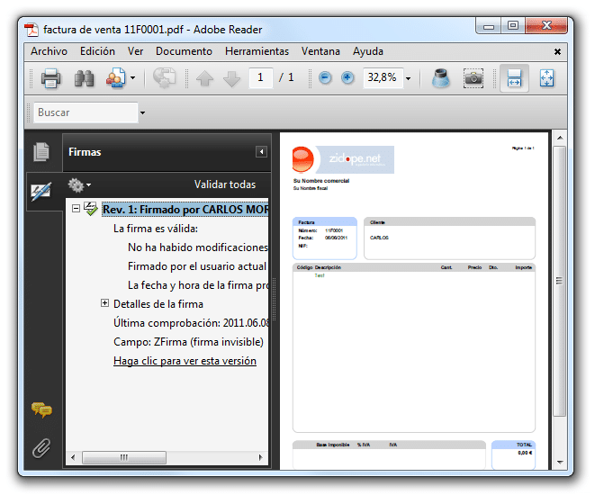The width and height of the screenshot is (595, 495).
Task: Open the Ver menu
Action: pyautogui.click(x=135, y=51)
